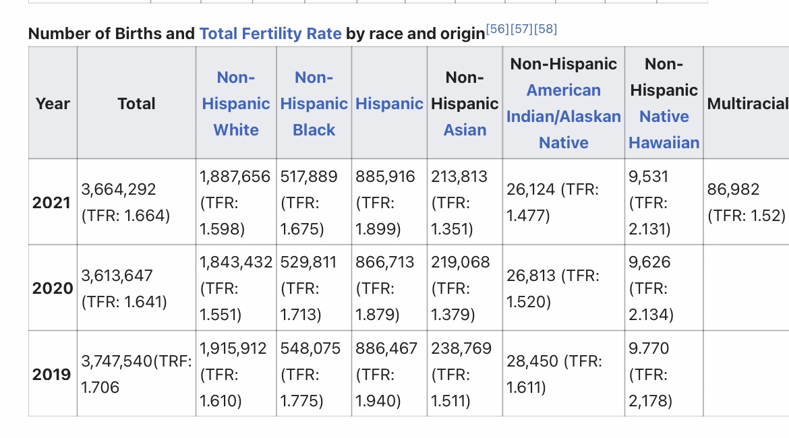789x438 pixels.
Task: Select cell 9.770 (TFR: 2,178)
Action: tap(664, 374)
